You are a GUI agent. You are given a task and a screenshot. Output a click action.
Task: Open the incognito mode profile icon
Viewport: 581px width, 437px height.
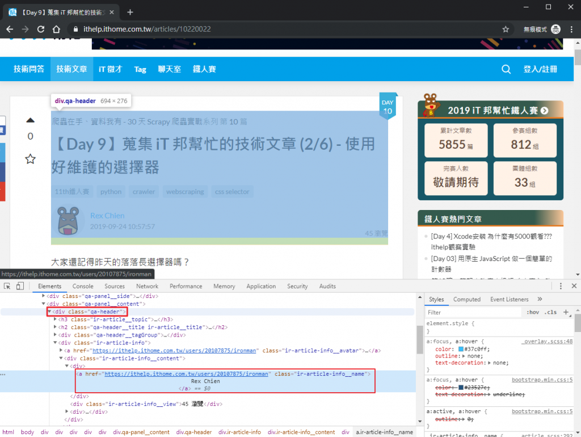pyautogui.click(x=555, y=30)
